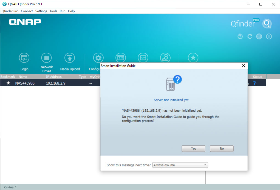Sort by the Bookmark column header
Viewport: 280px width, 190px height.
click(8, 77)
